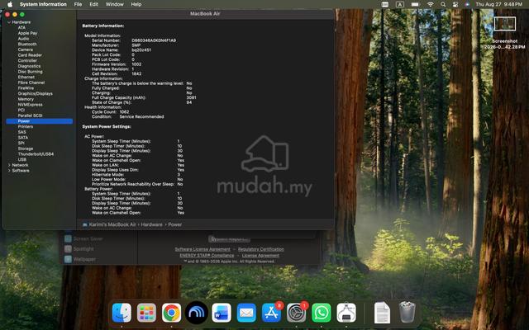The image size is (529, 330).
Task: Select SATA in the sidebar
Action: [x=23, y=138]
